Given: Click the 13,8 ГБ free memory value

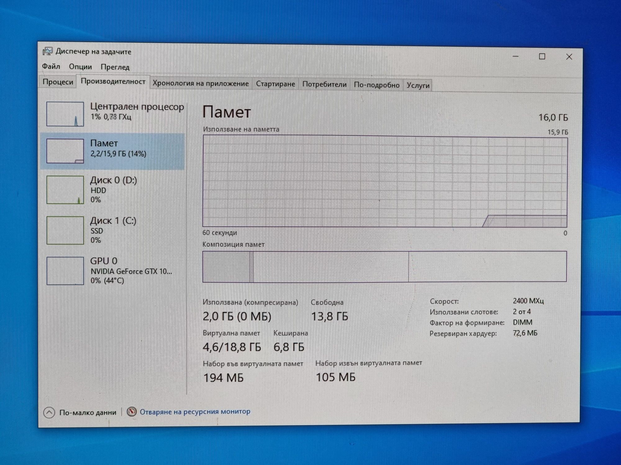Looking at the screenshot, I should coord(329,317).
